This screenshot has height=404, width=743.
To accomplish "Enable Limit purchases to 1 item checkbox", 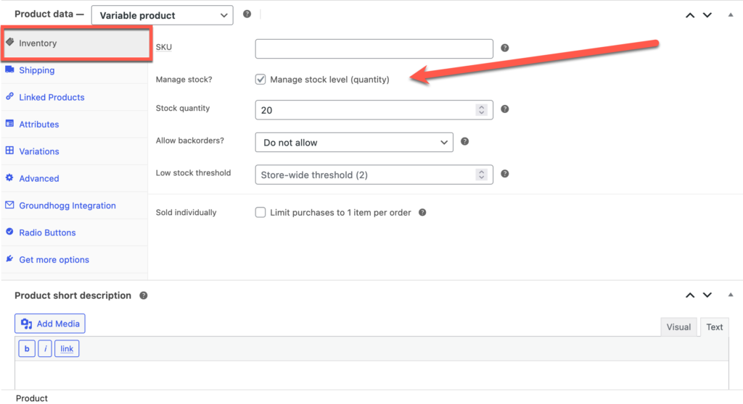I will coord(260,213).
